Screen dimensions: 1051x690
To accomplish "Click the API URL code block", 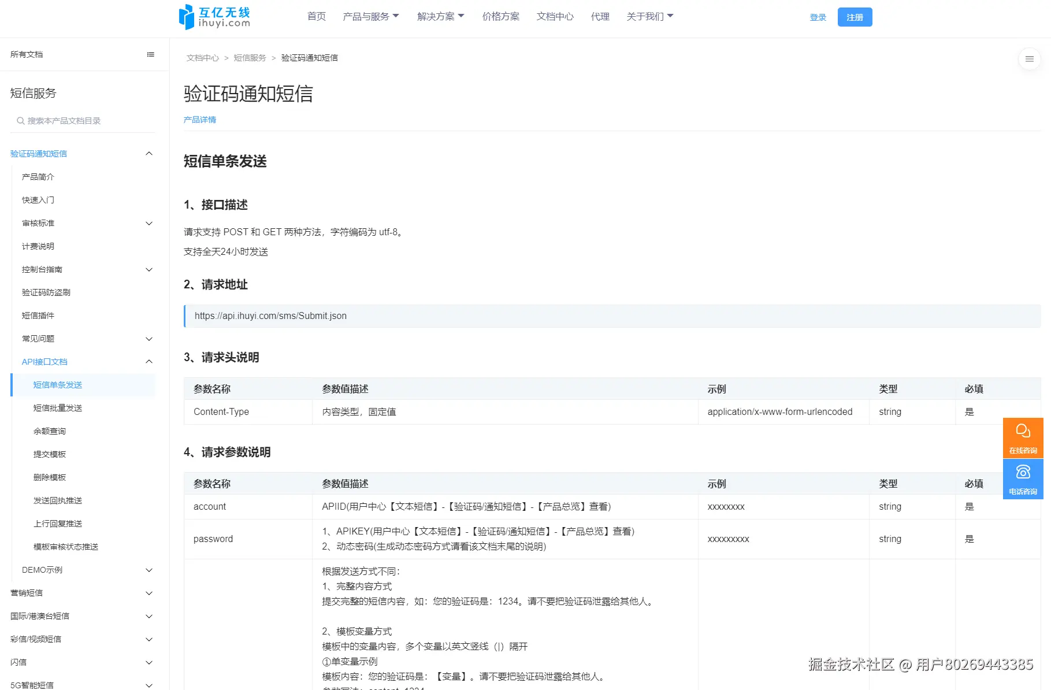I will [x=612, y=316].
